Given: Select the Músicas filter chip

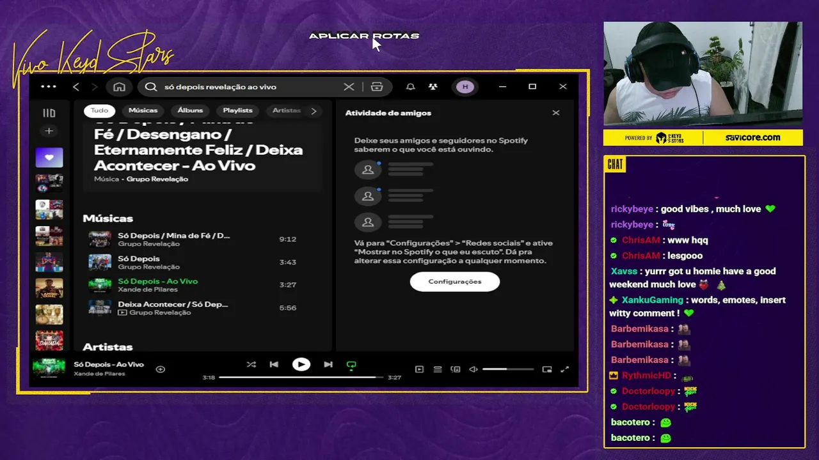Looking at the screenshot, I should click(x=143, y=111).
